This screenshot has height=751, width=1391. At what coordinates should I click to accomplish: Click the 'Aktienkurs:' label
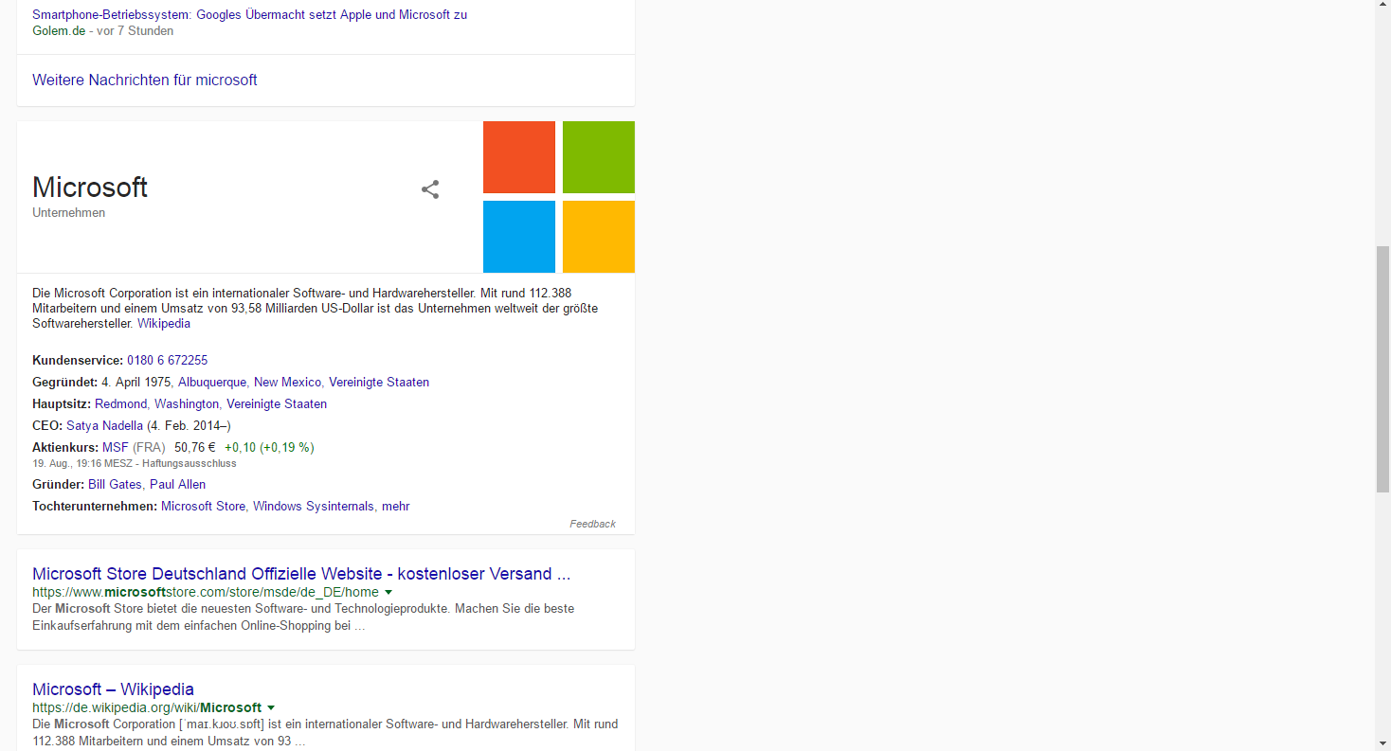[x=65, y=448]
